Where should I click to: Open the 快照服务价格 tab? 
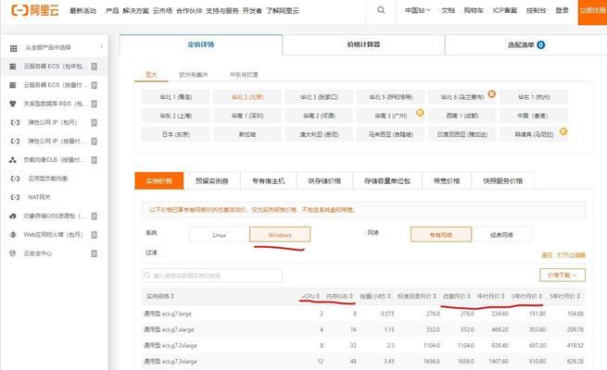click(x=503, y=180)
